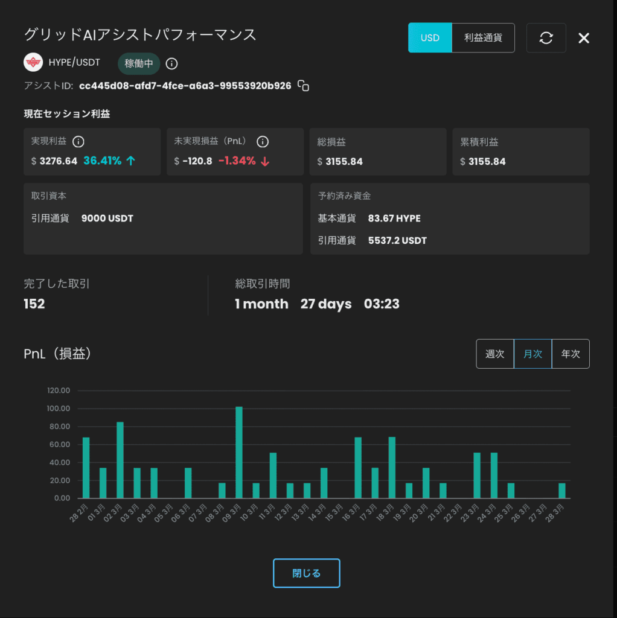617x618 pixels.
Task: Click the 36.41% realized profit percentage
Action: pos(103,161)
